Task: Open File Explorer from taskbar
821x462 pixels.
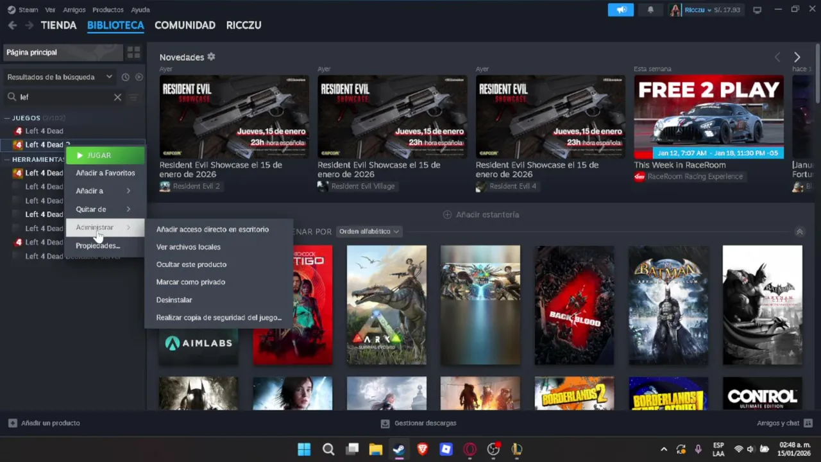Action: [375, 449]
